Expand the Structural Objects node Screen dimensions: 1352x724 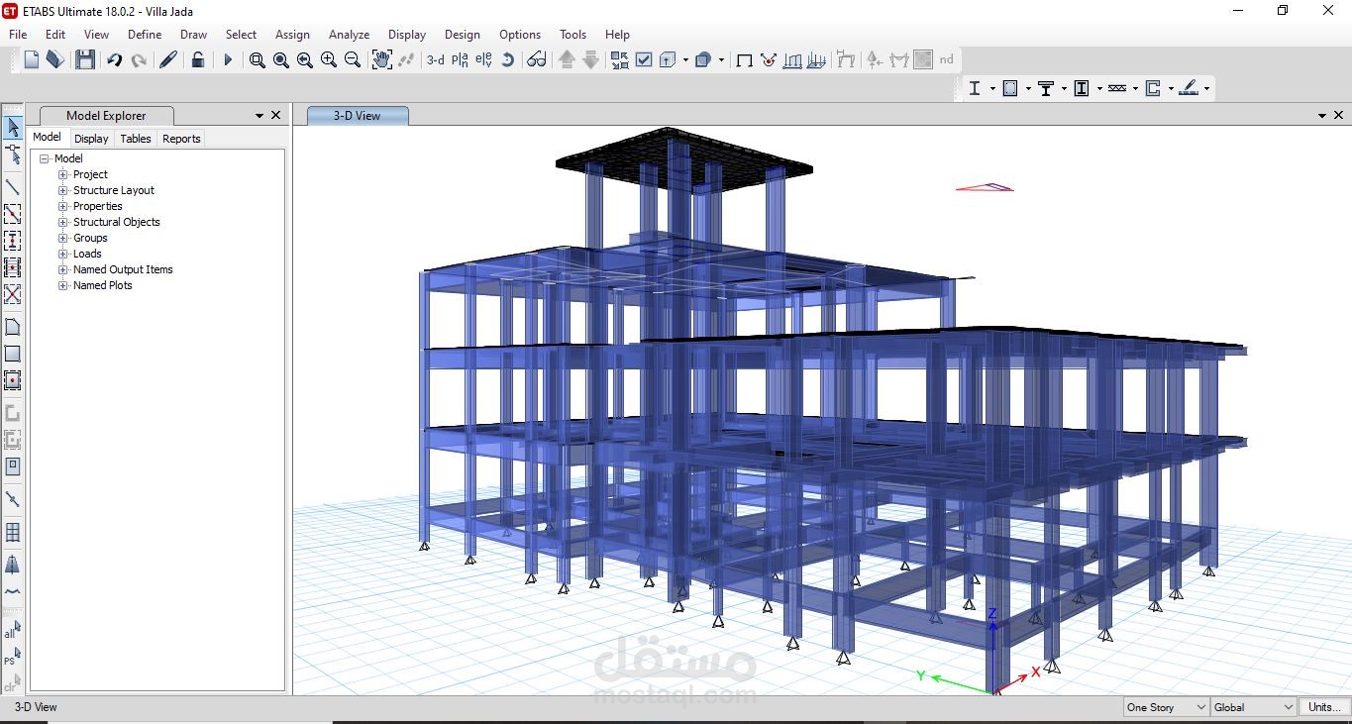coord(63,222)
